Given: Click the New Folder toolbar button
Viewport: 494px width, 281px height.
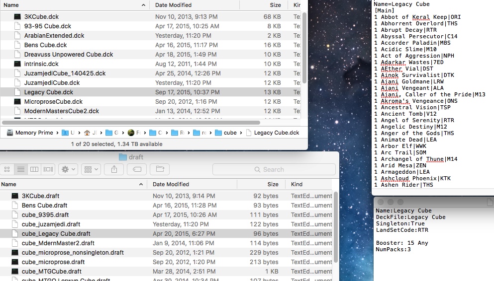Looking at the screenshot, I should 160,169.
